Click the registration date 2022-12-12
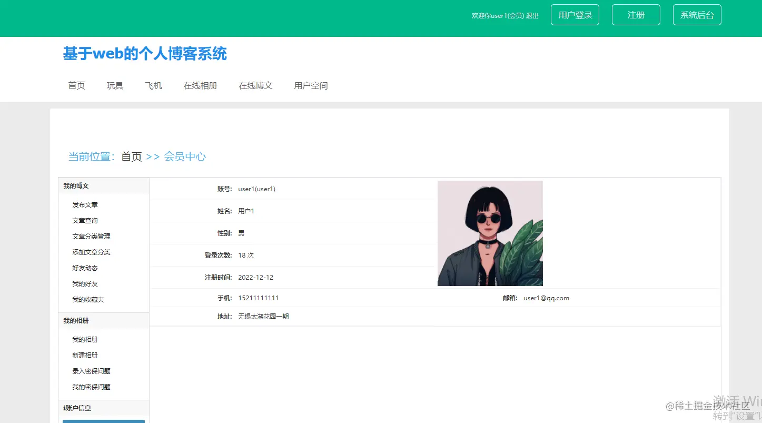This screenshot has width=762, height=423. coord(256,278)
